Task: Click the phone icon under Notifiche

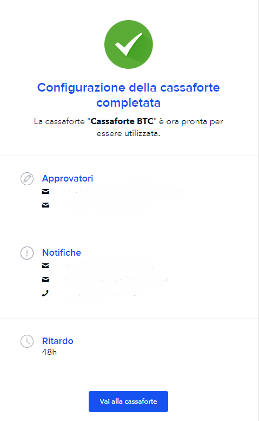Action: tap(45, 293)
